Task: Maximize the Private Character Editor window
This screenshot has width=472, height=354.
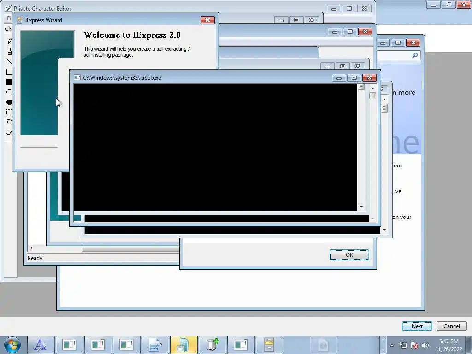Action: pos(349,9)
